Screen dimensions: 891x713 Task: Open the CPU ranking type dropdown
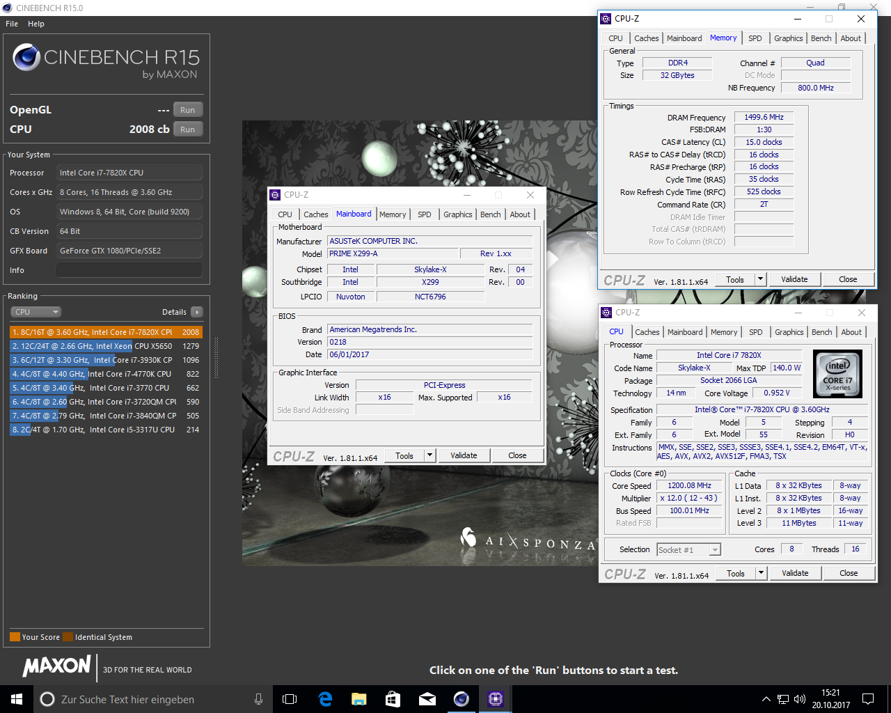point(36,312)
